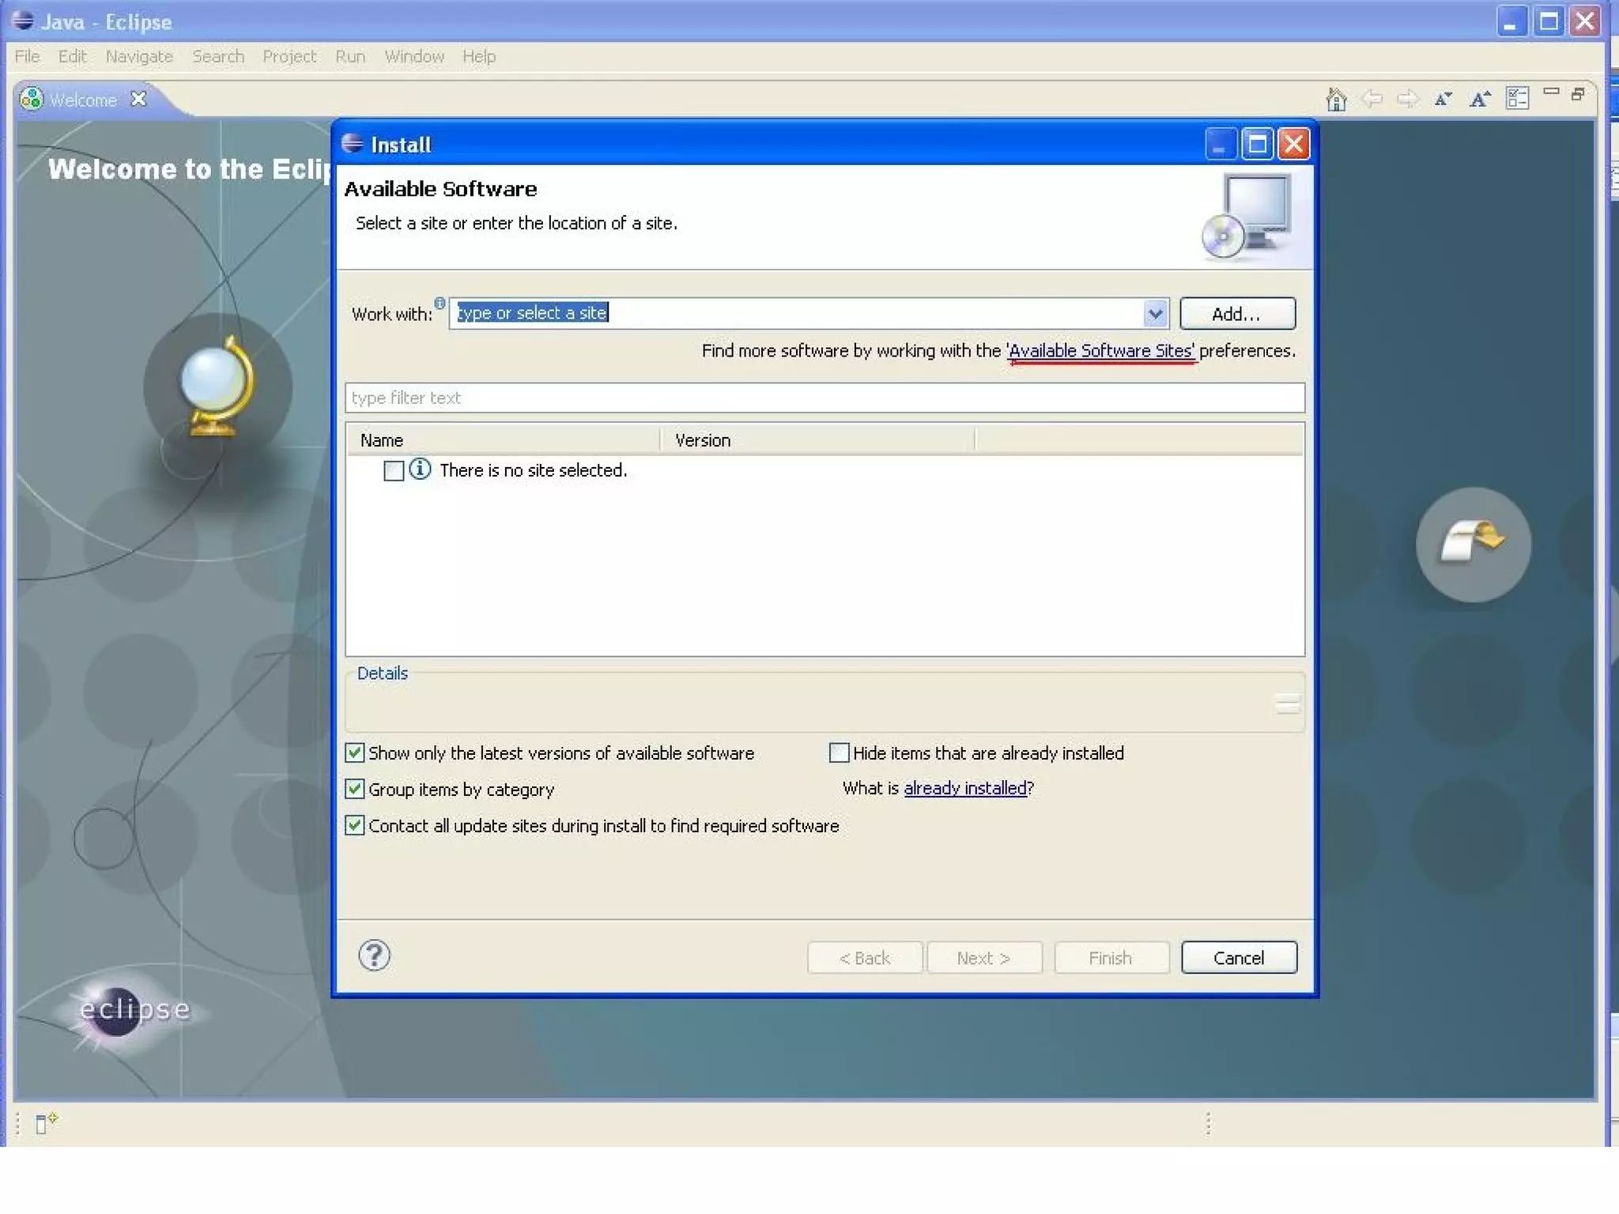
Task: Click the help question mark icon
Action: pos(374,956)
